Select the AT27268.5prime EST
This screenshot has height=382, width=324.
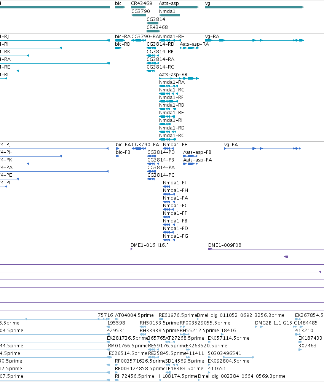pos(170,342)
